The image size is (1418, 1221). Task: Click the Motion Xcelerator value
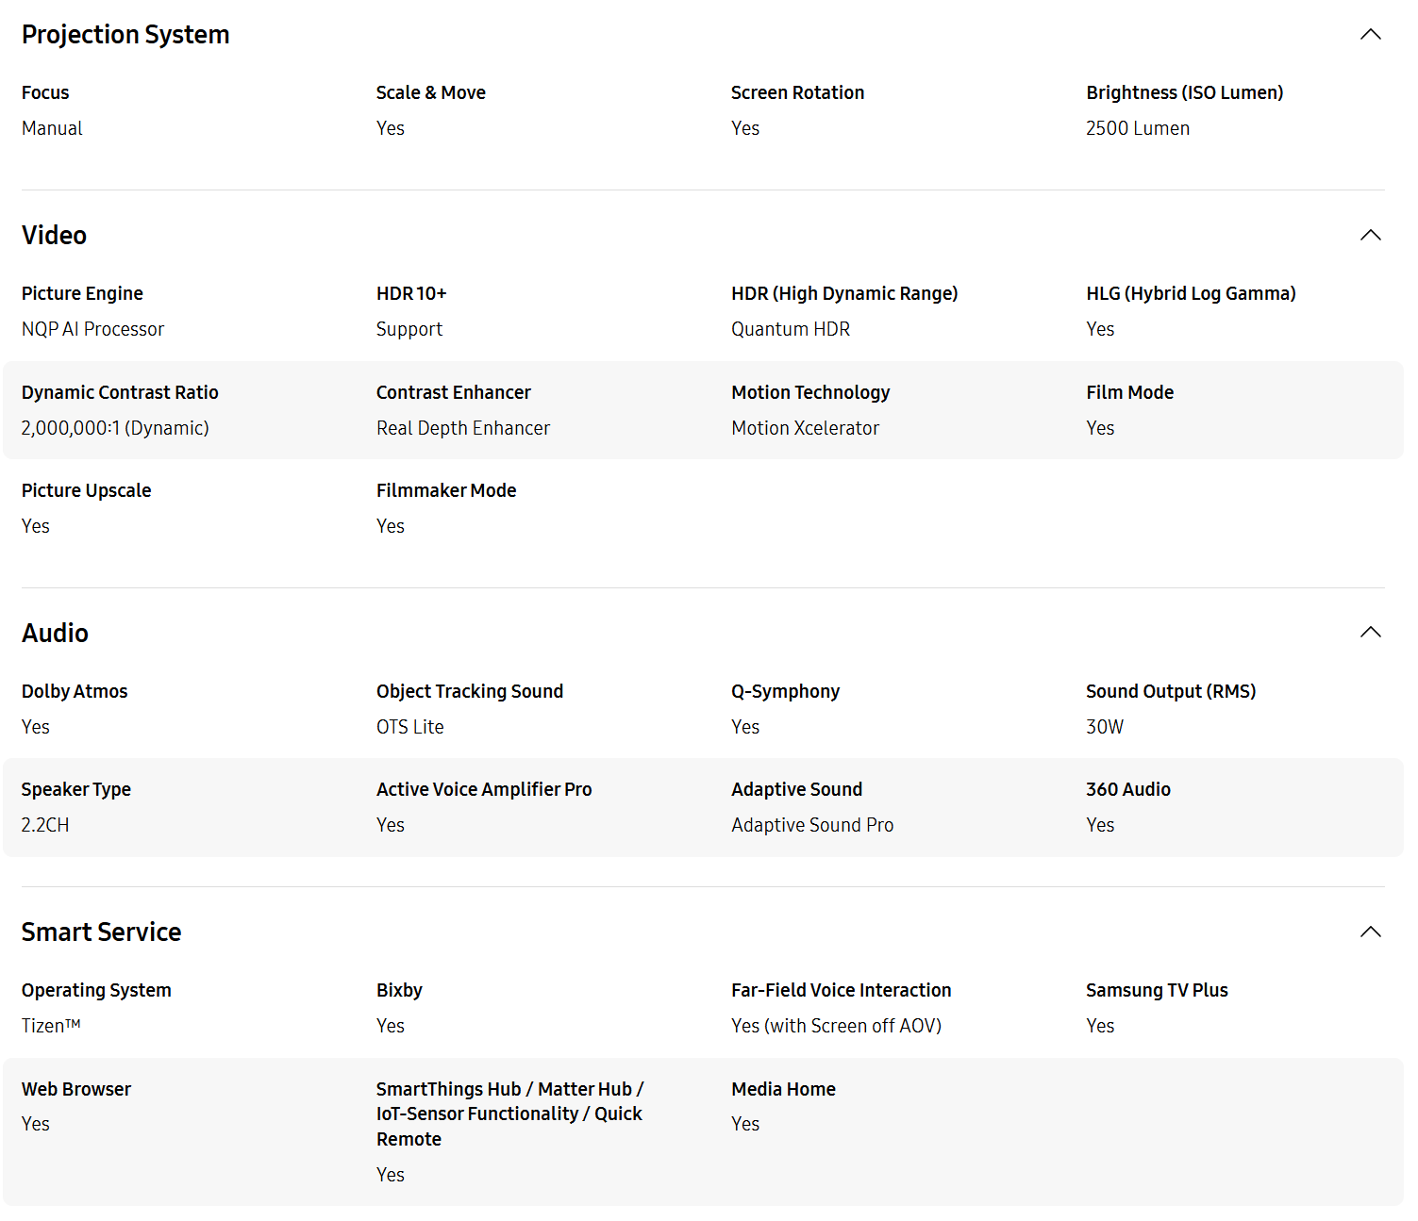coord(805,428)
